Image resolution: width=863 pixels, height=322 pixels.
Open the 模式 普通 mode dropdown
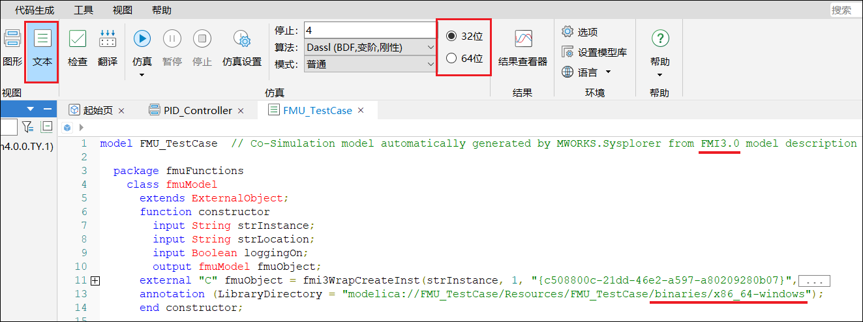(x=368, y=64)
